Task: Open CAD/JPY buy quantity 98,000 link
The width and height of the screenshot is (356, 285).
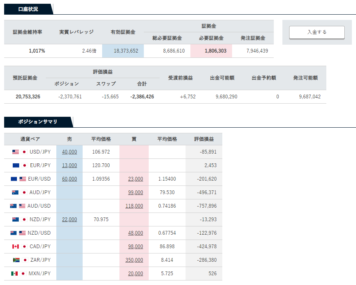Action: point(136,246)
